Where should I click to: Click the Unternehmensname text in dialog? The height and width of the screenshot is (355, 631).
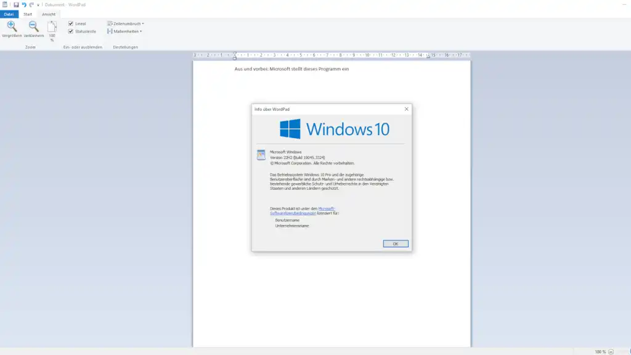[292, 226]
